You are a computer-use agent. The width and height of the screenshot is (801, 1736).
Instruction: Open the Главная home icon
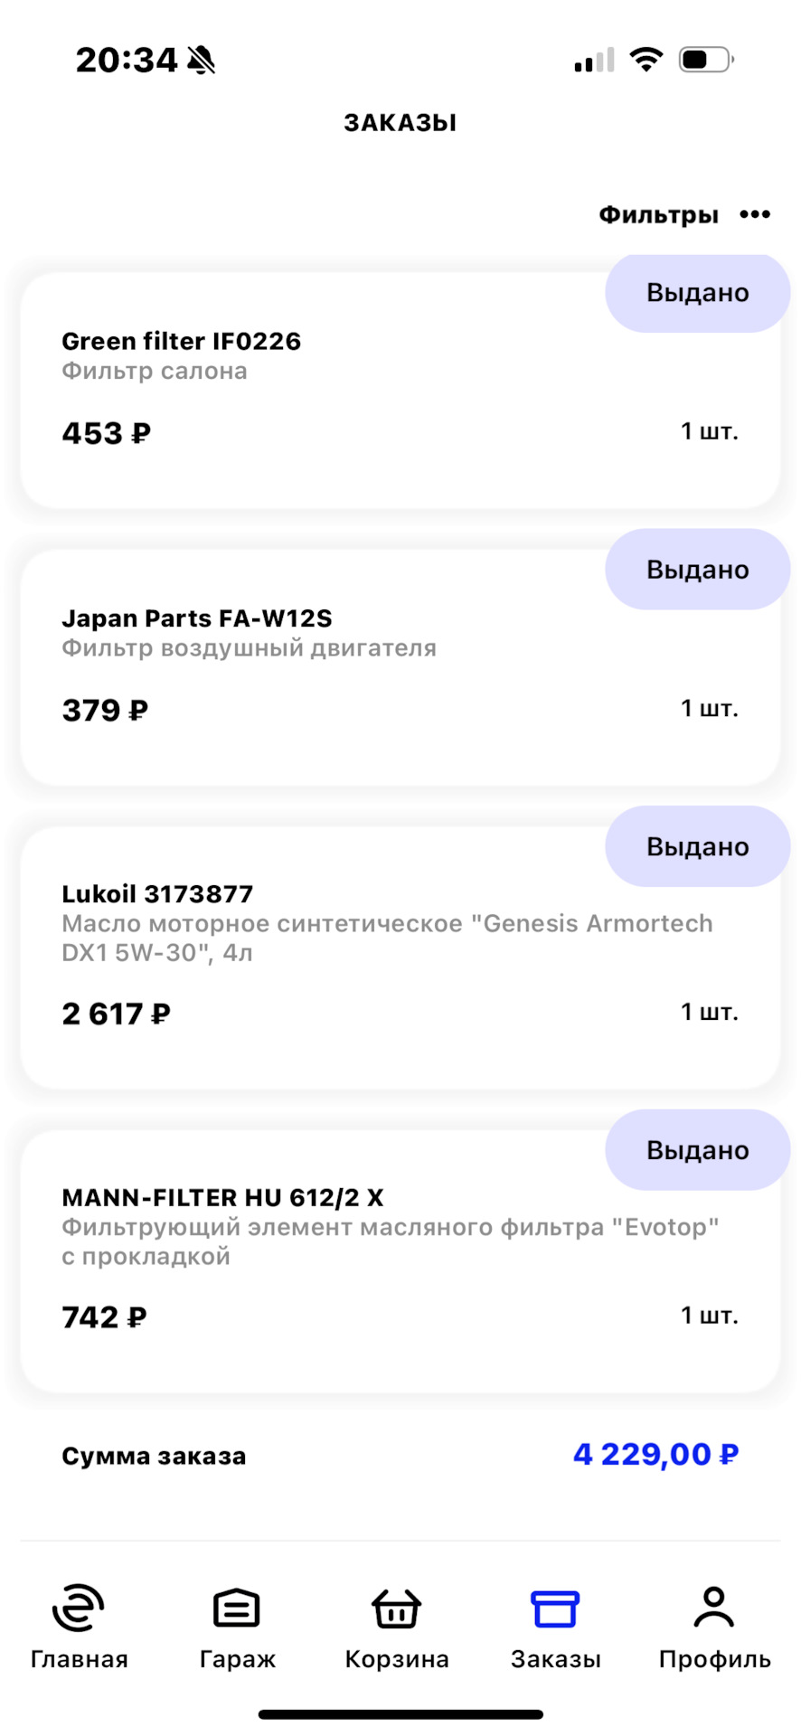[79, 1609]
